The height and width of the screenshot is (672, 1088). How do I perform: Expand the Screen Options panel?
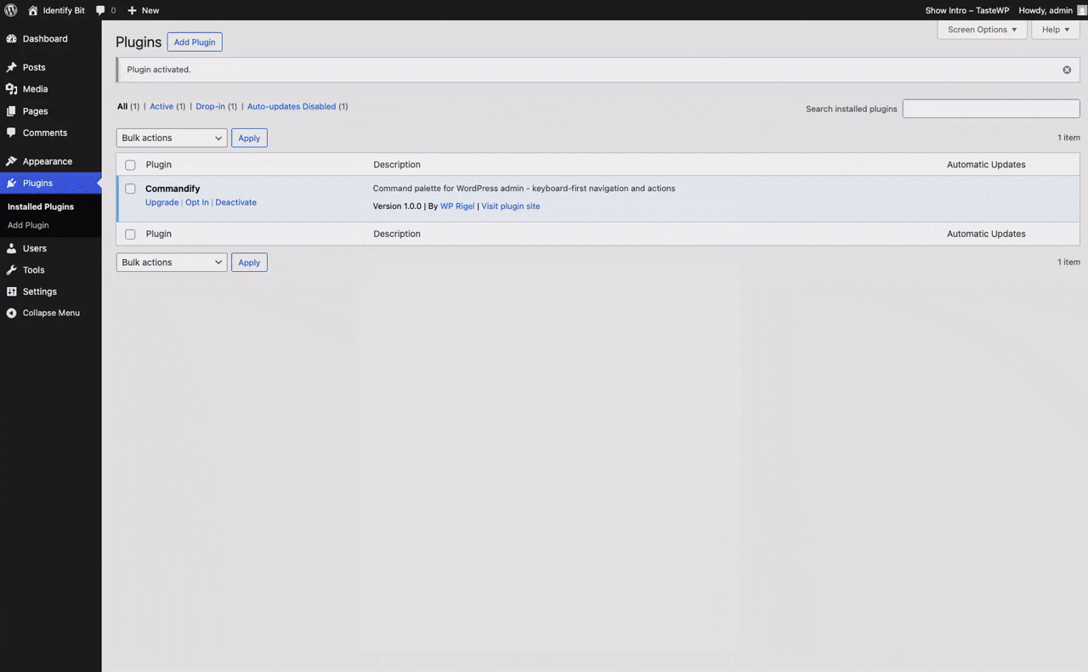(x=982, y=30)
